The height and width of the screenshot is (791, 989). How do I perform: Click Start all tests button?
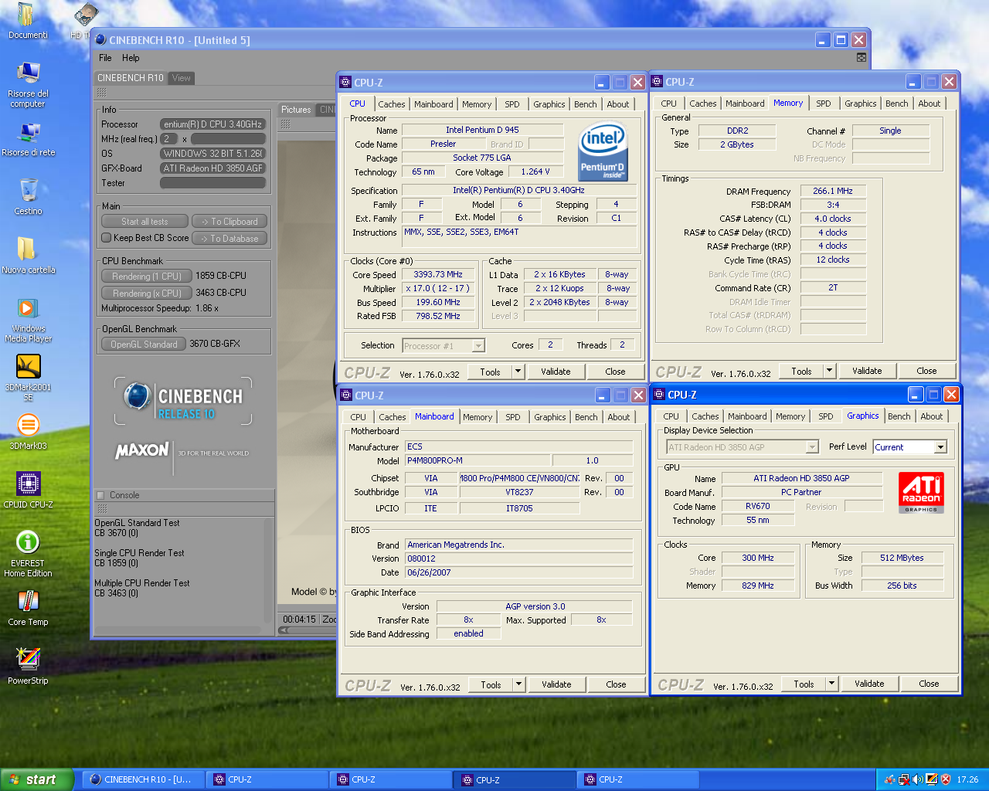(144, 222)
